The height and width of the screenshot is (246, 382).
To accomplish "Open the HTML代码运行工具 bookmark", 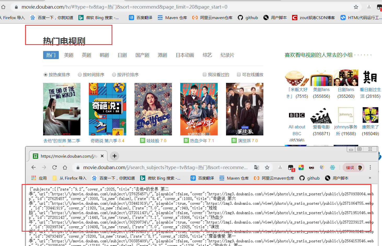I will tap(363, 18).
